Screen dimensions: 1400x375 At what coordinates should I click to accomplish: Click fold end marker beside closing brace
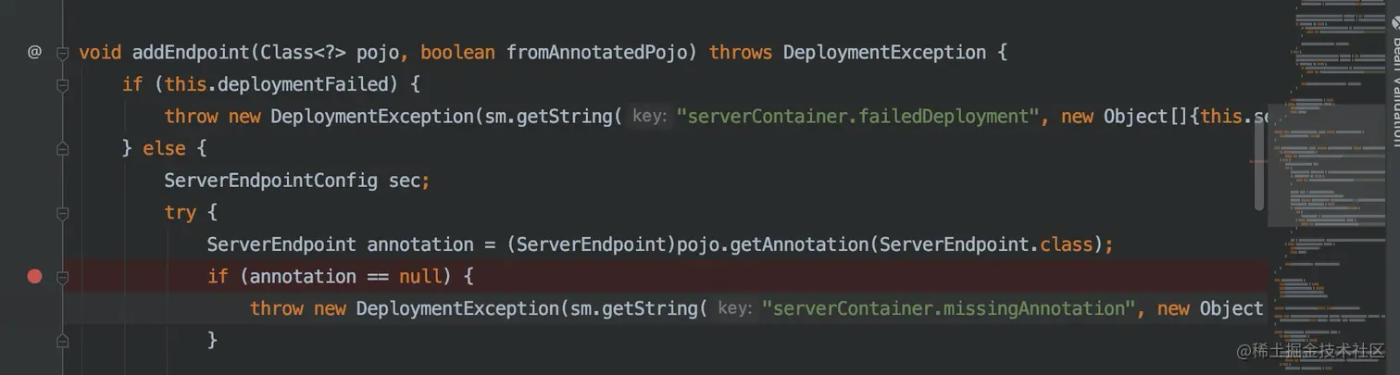point(62,340)
